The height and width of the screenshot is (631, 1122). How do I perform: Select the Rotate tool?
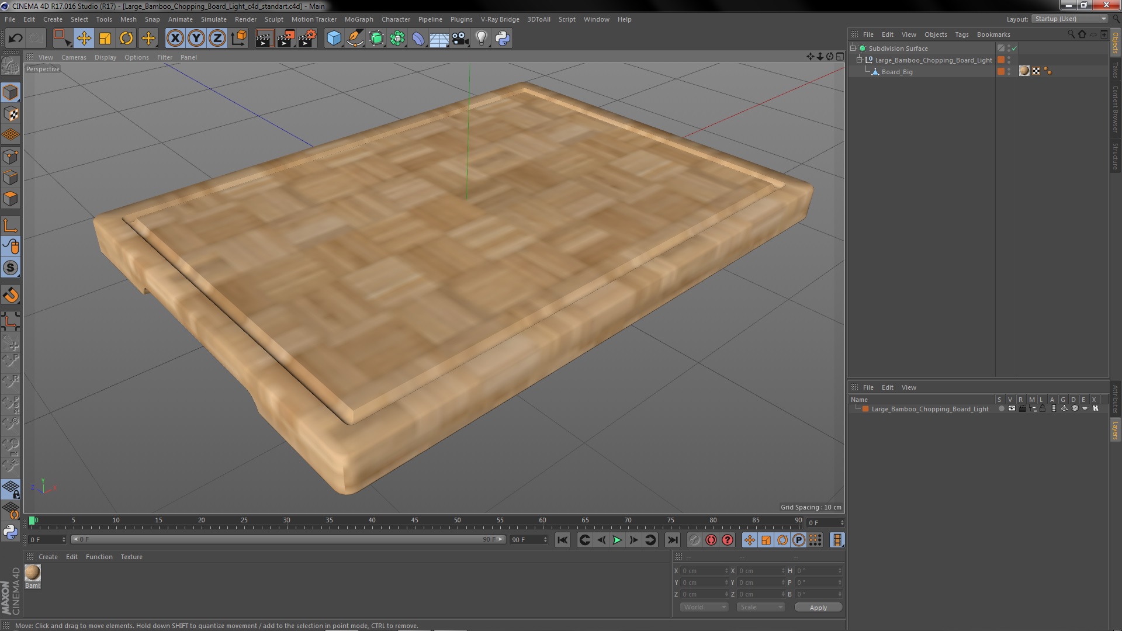[126, 39]
